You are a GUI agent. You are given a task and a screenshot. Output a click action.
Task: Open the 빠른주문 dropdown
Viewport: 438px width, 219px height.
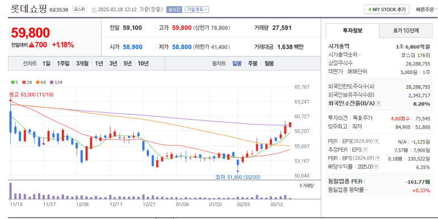point(427,10)
